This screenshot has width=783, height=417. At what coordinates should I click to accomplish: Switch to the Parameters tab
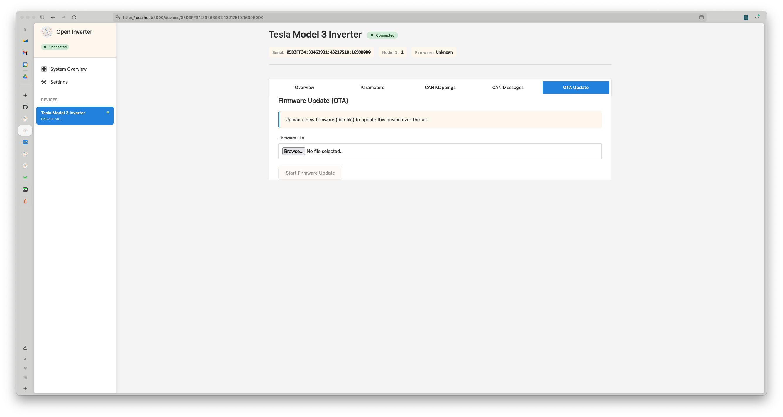(372, 87)
